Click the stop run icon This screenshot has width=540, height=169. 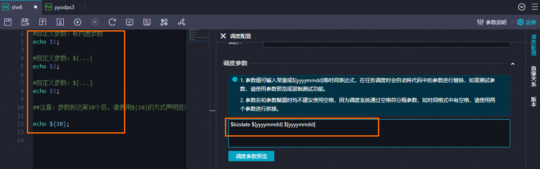click(95, 22)
